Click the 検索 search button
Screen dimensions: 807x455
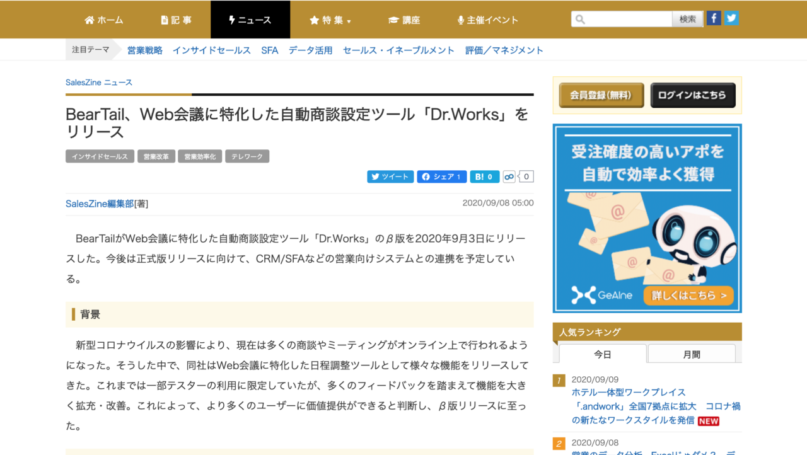click(688, 20)
